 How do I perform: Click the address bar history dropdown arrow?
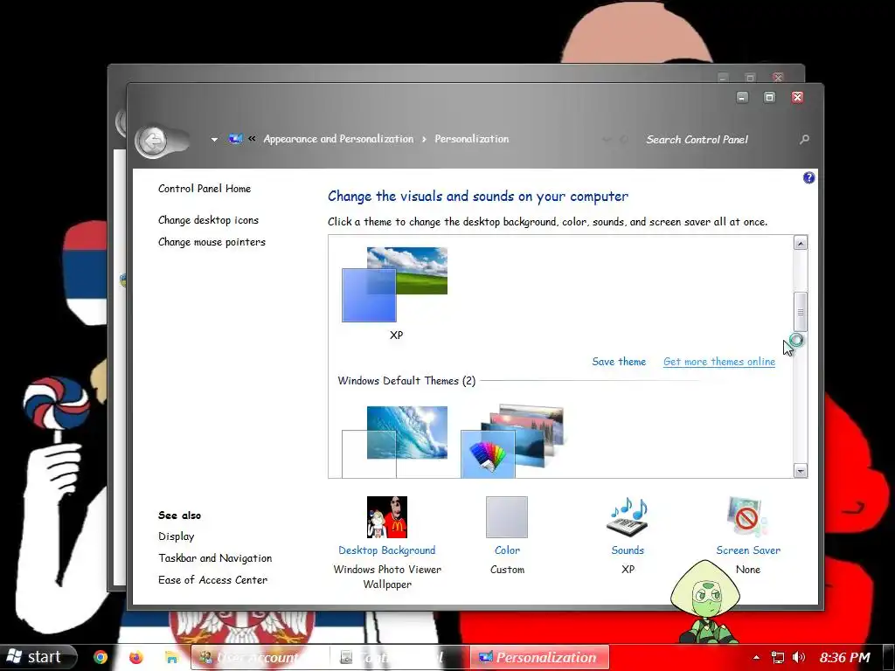(607, 139)
